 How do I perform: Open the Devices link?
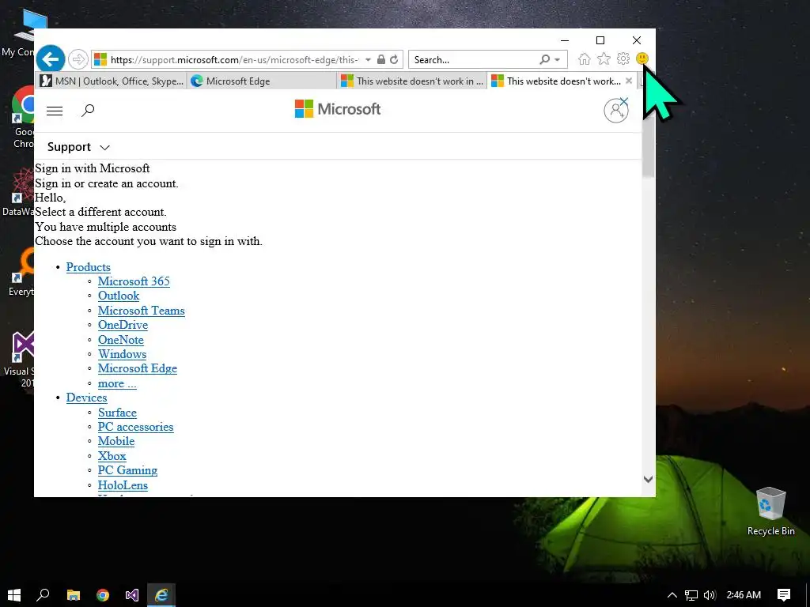tap(86, 398)
